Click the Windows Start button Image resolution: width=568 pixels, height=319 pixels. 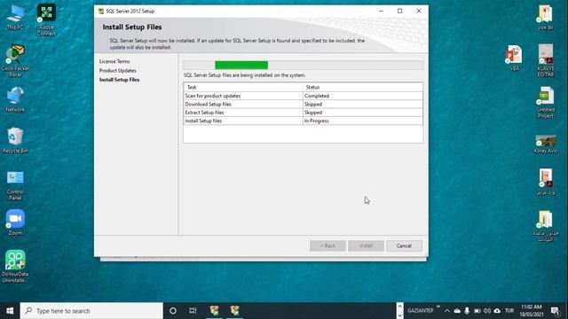[x=10, y=311]
